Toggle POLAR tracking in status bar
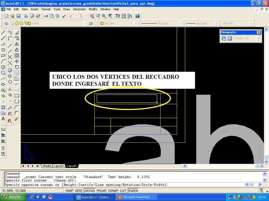Screen dimensions: 269x201 click(101, 191)
